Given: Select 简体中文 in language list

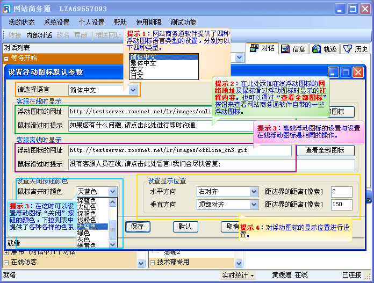Looking at the screenshot, I should (x=163, y=57).
